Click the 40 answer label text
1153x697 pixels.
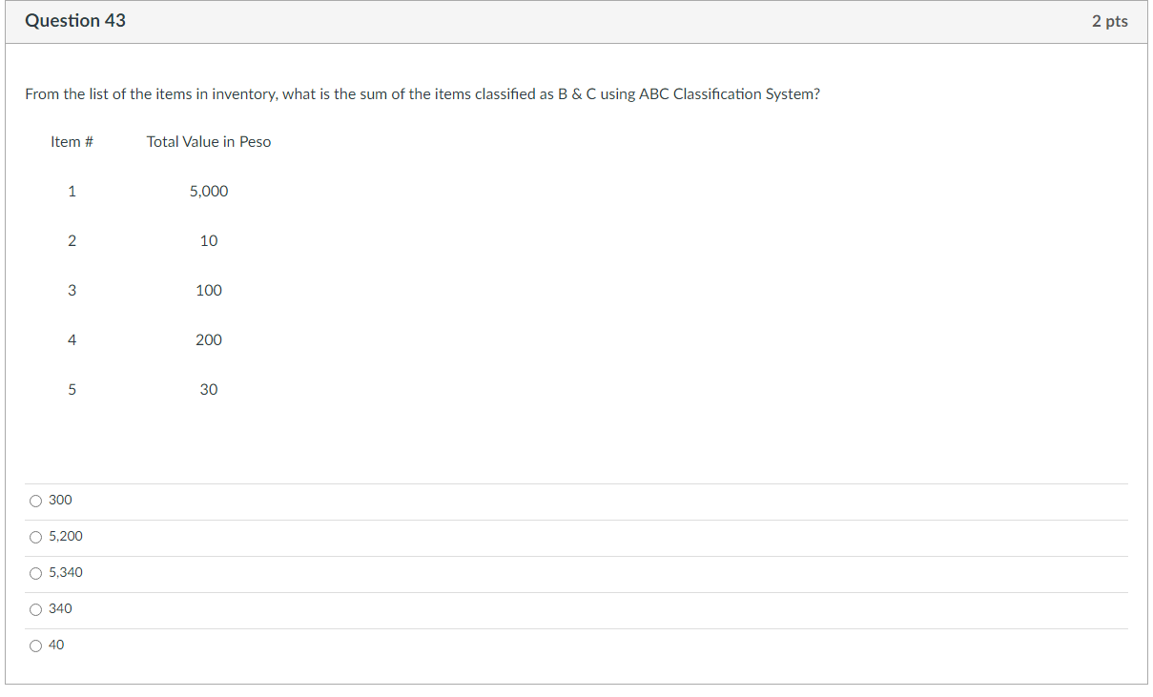[x=55, y=645]
